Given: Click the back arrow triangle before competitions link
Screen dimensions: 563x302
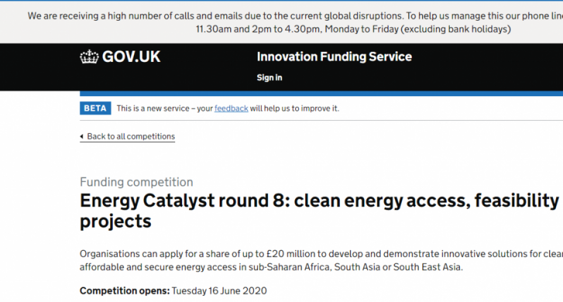Looking at the screenshot, I should (x=82, y=136).
